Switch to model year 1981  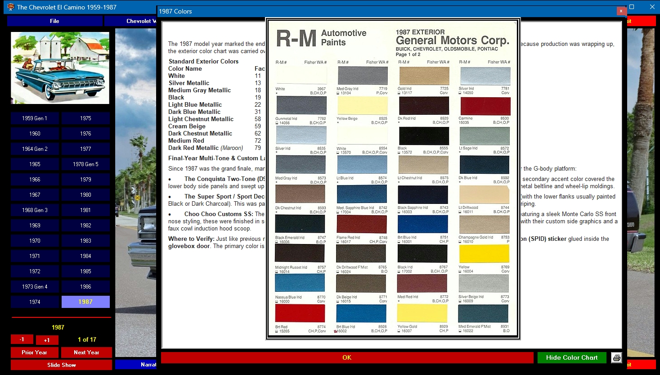[85, 210]
